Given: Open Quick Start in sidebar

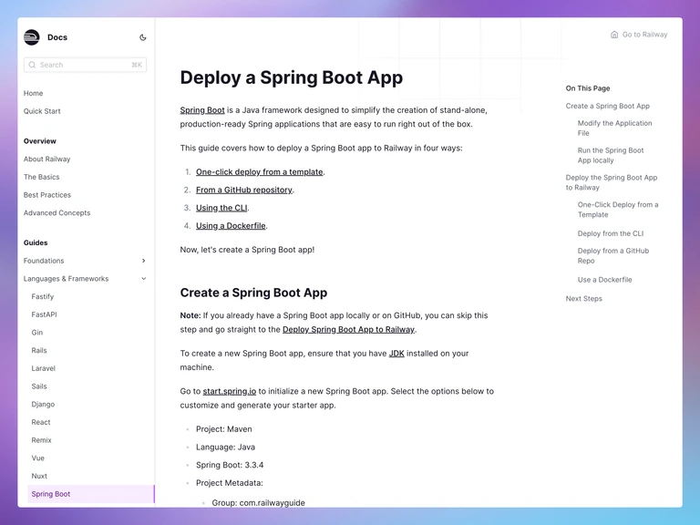Looking at the screenshot, I should tap(42, 111).
